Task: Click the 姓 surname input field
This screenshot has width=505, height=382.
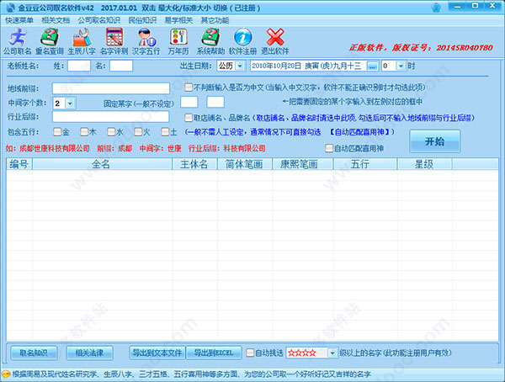Action: tap(79, 66)
